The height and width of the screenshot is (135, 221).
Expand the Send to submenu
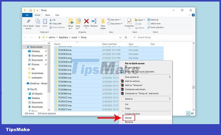[170, 99]
